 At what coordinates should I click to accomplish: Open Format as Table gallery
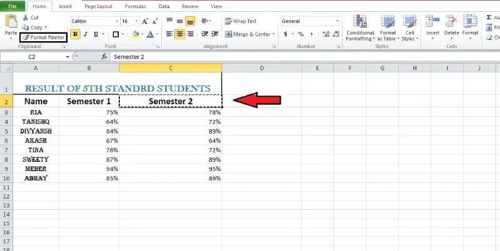pyautogui.click(x=388, y=28)
